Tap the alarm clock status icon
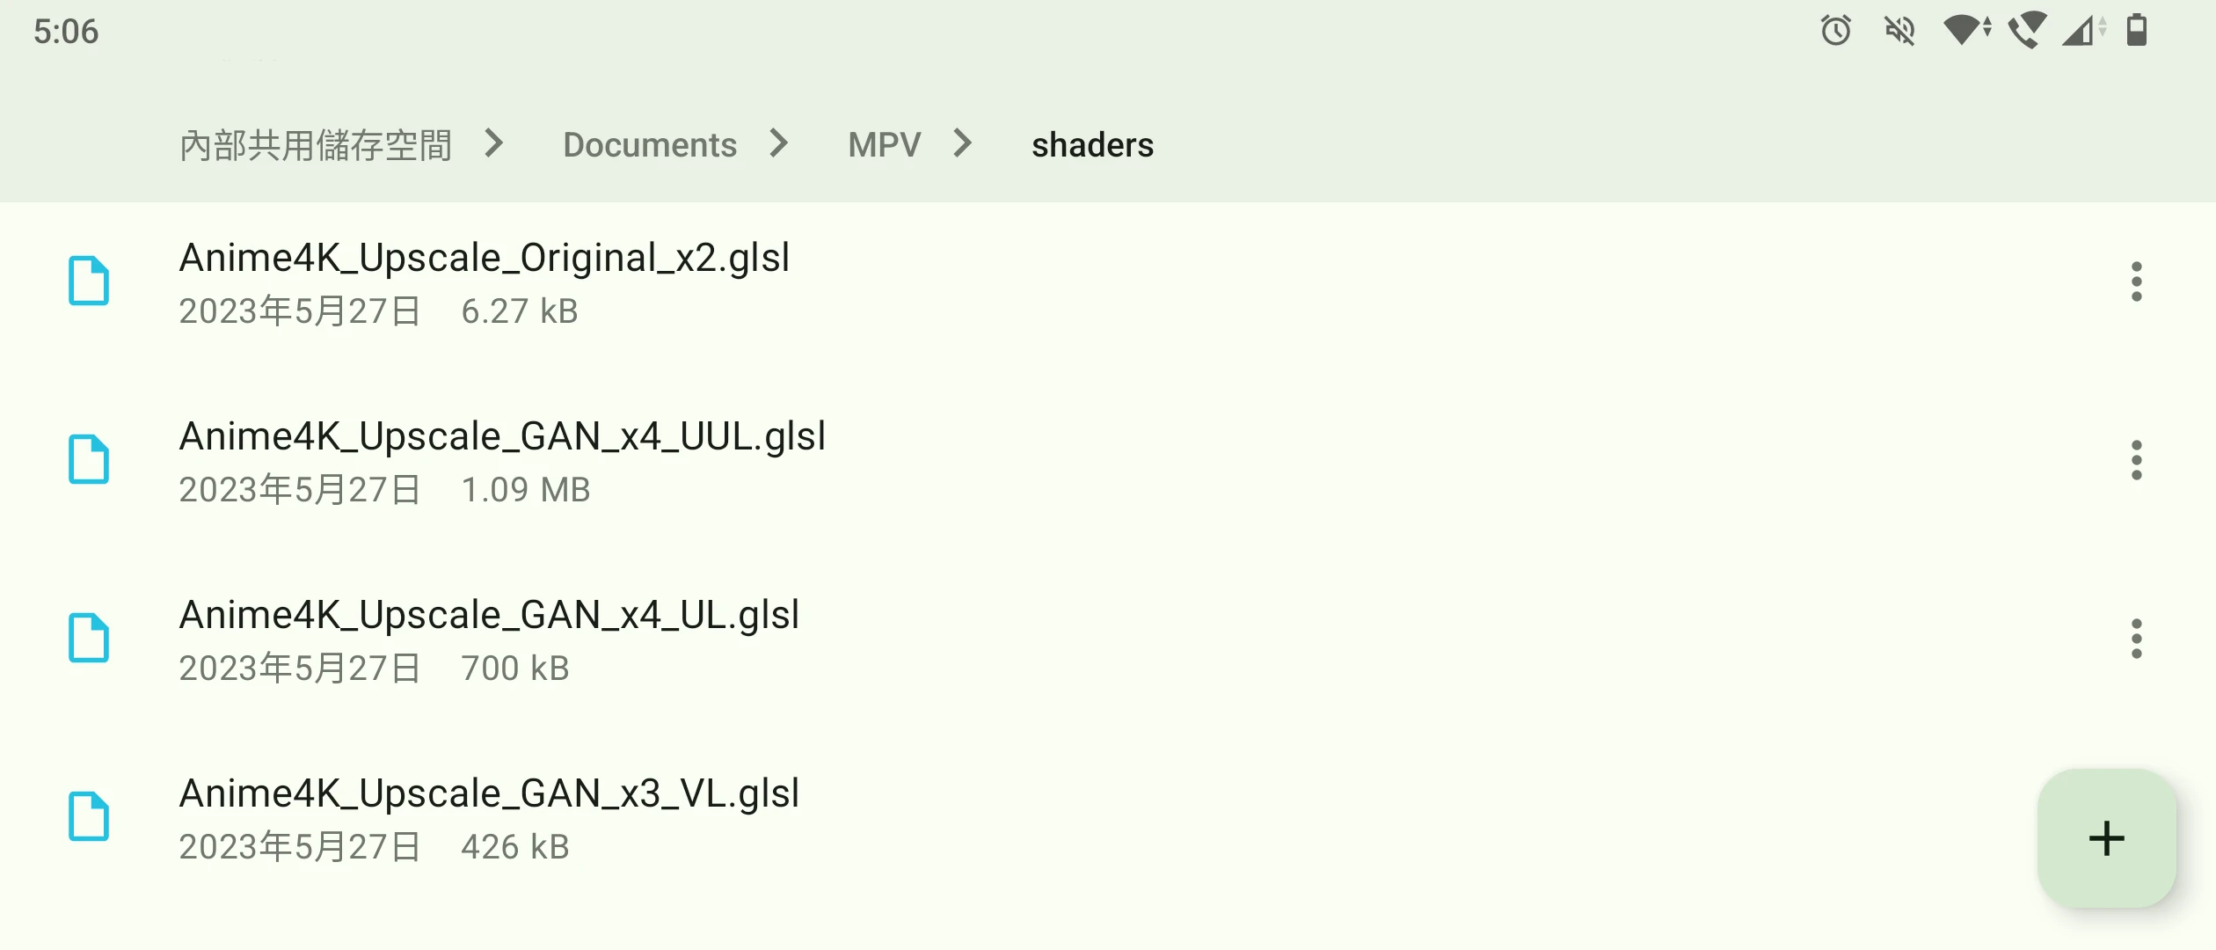2216x950 pixels. click(1835, 31)
